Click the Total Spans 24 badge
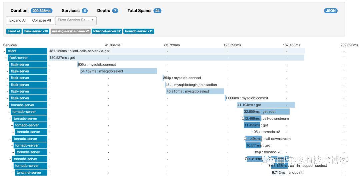 [x=157, y=11]
